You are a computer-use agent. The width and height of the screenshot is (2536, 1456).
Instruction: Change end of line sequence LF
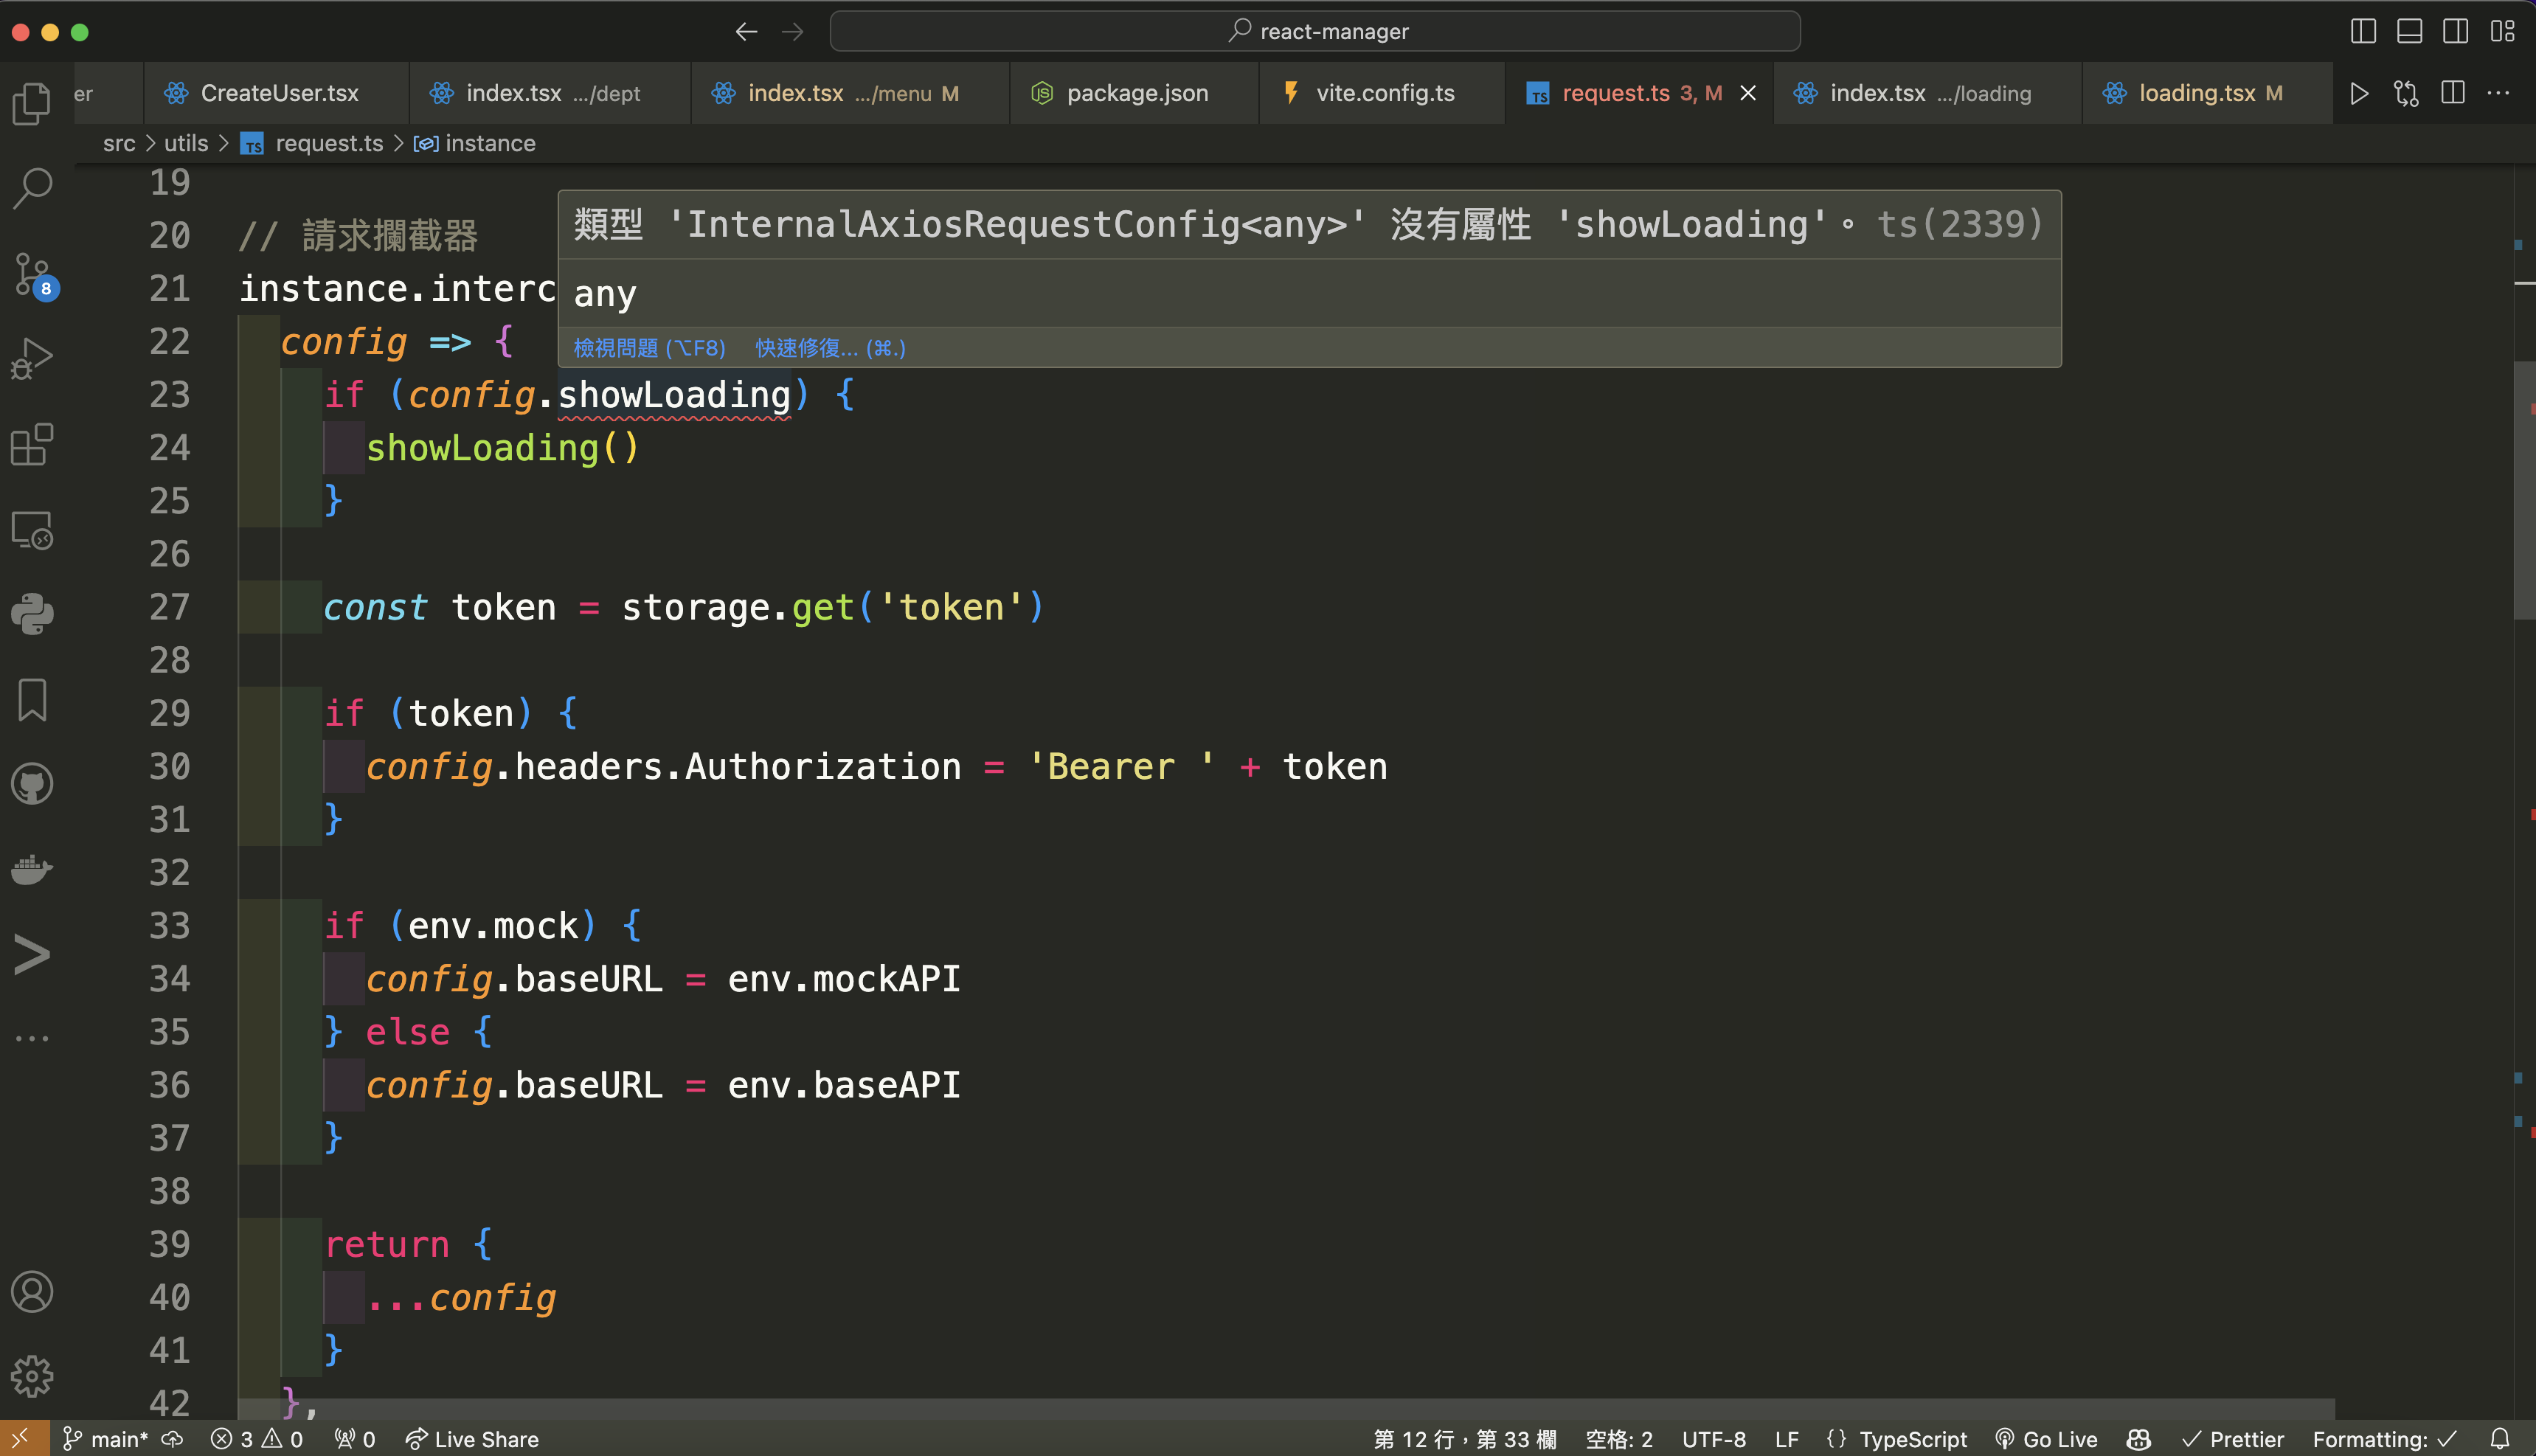(x=1787, y=1439)
